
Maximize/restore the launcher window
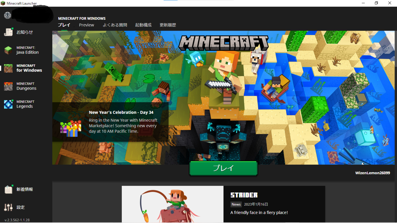[376, 3]
